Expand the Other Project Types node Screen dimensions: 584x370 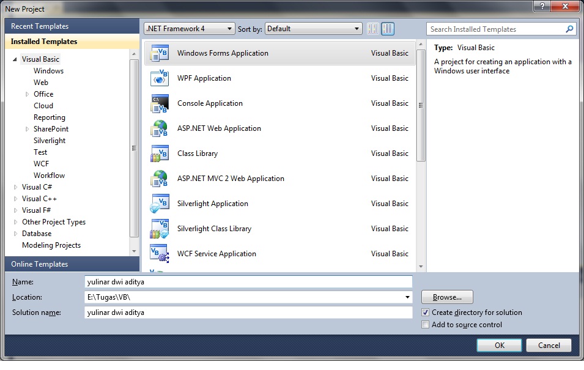pos(15,222)
